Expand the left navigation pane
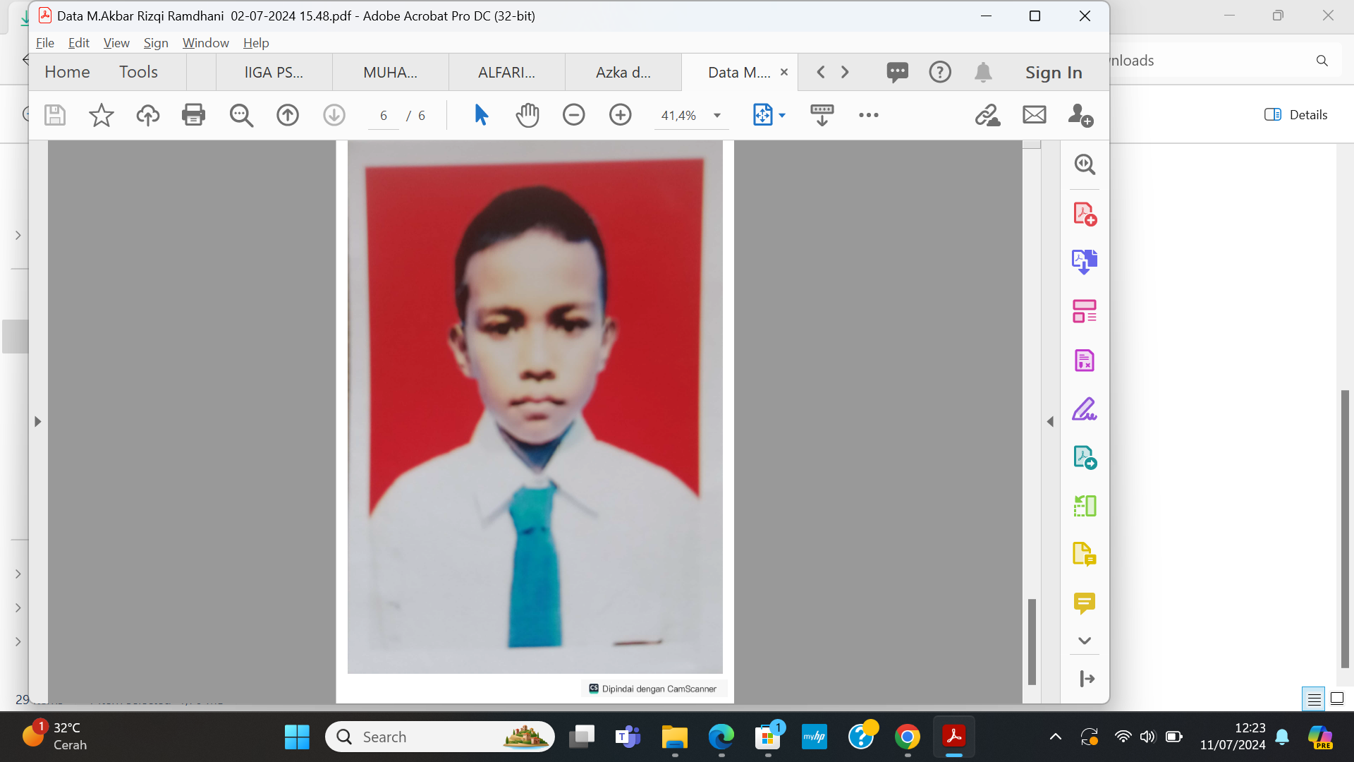The width and height of the screenshot is (1354, 762). pos(38,421)
